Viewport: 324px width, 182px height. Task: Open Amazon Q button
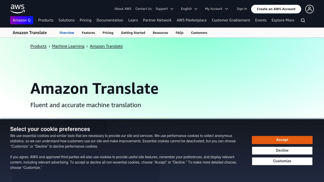point(22,20)
